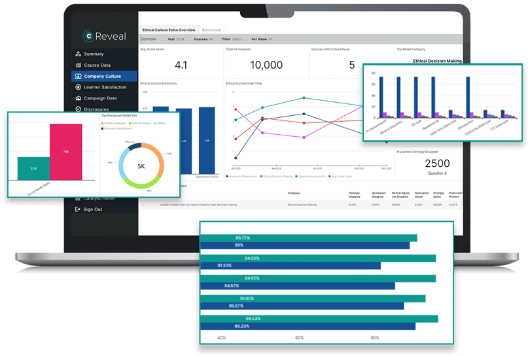Image resolution: width=530 pixels, height=356 pixels.
Task: Toggle the Freedom of Expression legend series
Action: click(243, 176)
